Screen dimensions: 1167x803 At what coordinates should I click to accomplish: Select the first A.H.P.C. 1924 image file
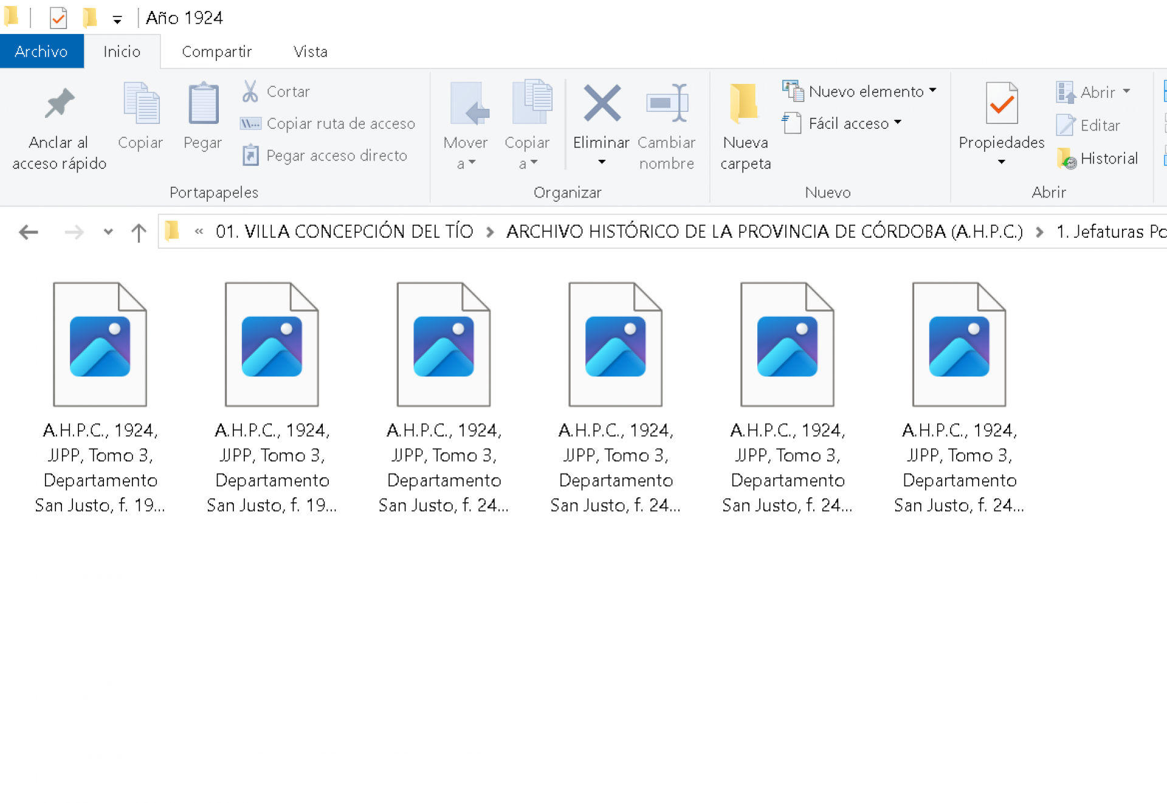point(100,344)
